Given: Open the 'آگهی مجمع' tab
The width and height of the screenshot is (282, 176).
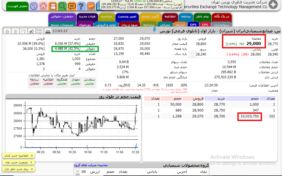Looking at the screenshot, I should click(150, 17).
